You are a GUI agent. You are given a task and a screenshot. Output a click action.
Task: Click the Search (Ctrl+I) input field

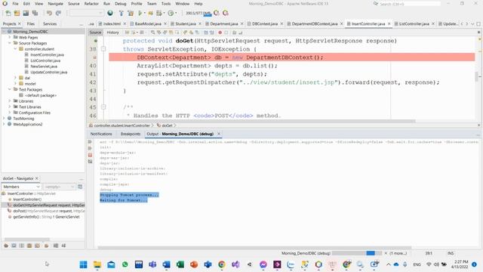tap(409, 4)
